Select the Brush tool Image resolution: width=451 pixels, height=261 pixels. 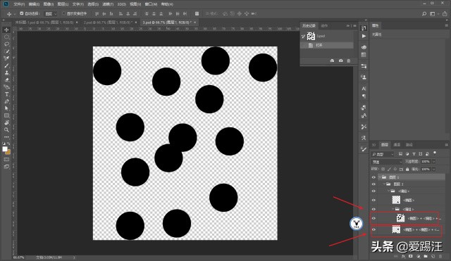point(6,65)
